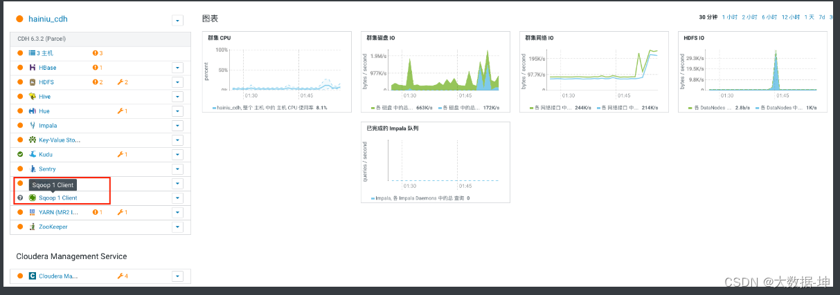Click the YARN service icon
This screenshot has width=840, height=295.
pos(33,212)
